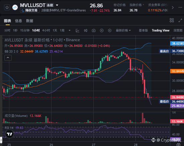Click the 32.04449 middle band price tag
Image resolution: width=184 pixels, height=146 pixels.
pyautogui.click(x=177, y=71)
